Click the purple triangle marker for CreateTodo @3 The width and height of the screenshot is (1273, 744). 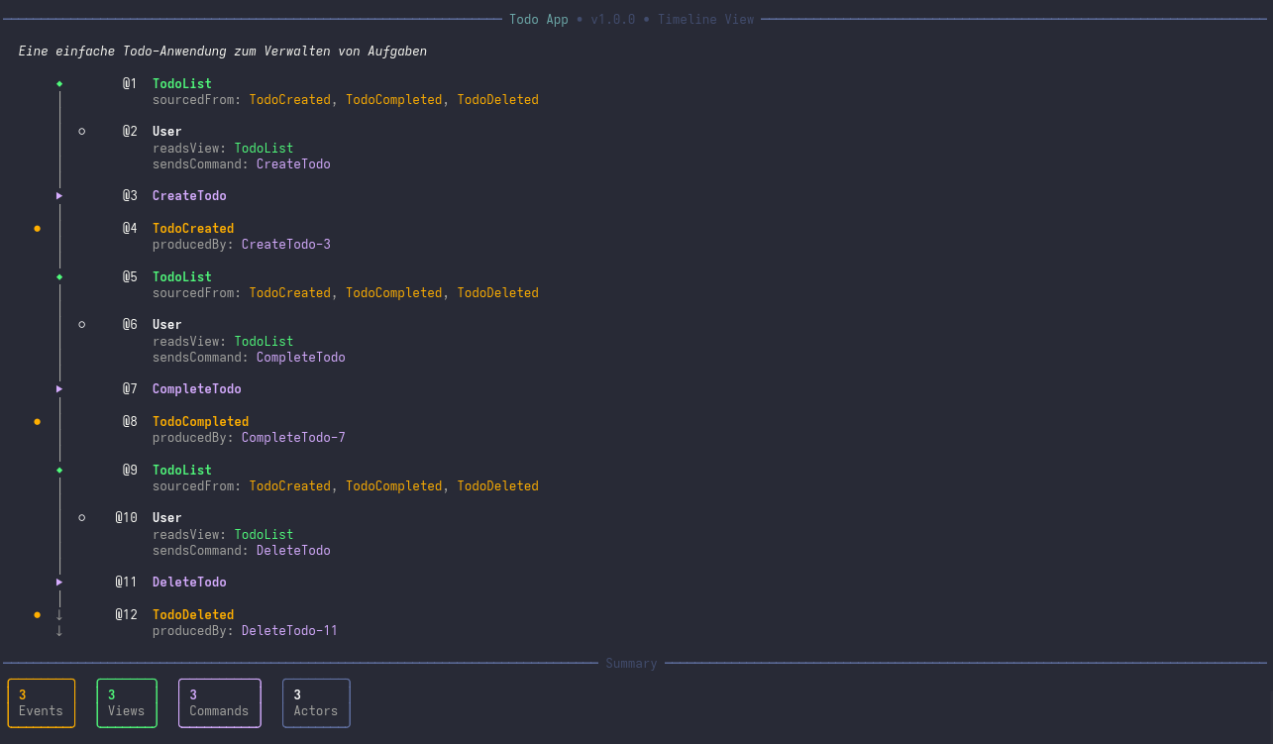pyautogui.click(x=59, y=195)
